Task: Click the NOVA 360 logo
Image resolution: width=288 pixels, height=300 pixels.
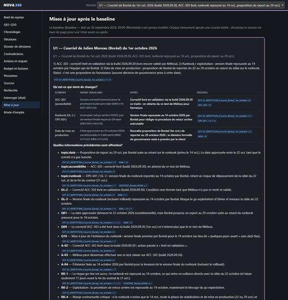Action: coord(13,5)
